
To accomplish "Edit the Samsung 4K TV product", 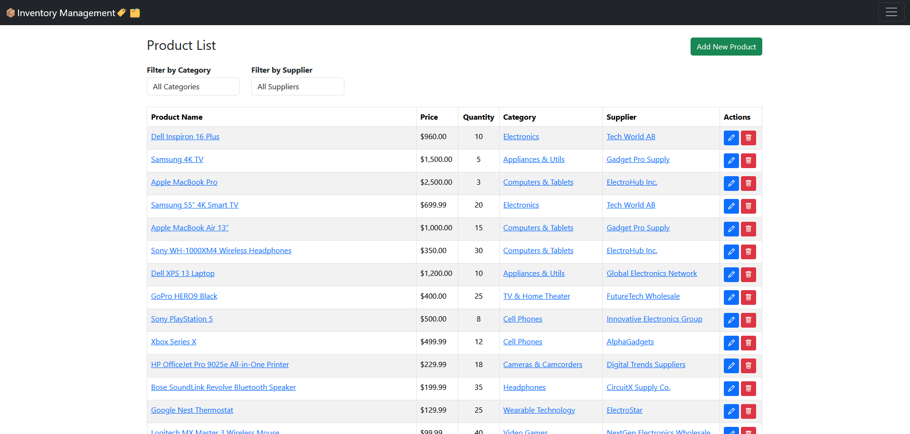I will (731, 160).
